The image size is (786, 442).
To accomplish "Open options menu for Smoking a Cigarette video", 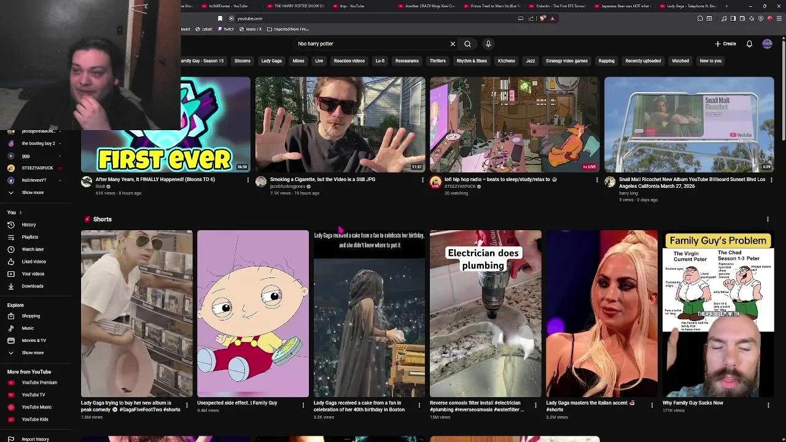I will tap(422, 180).
